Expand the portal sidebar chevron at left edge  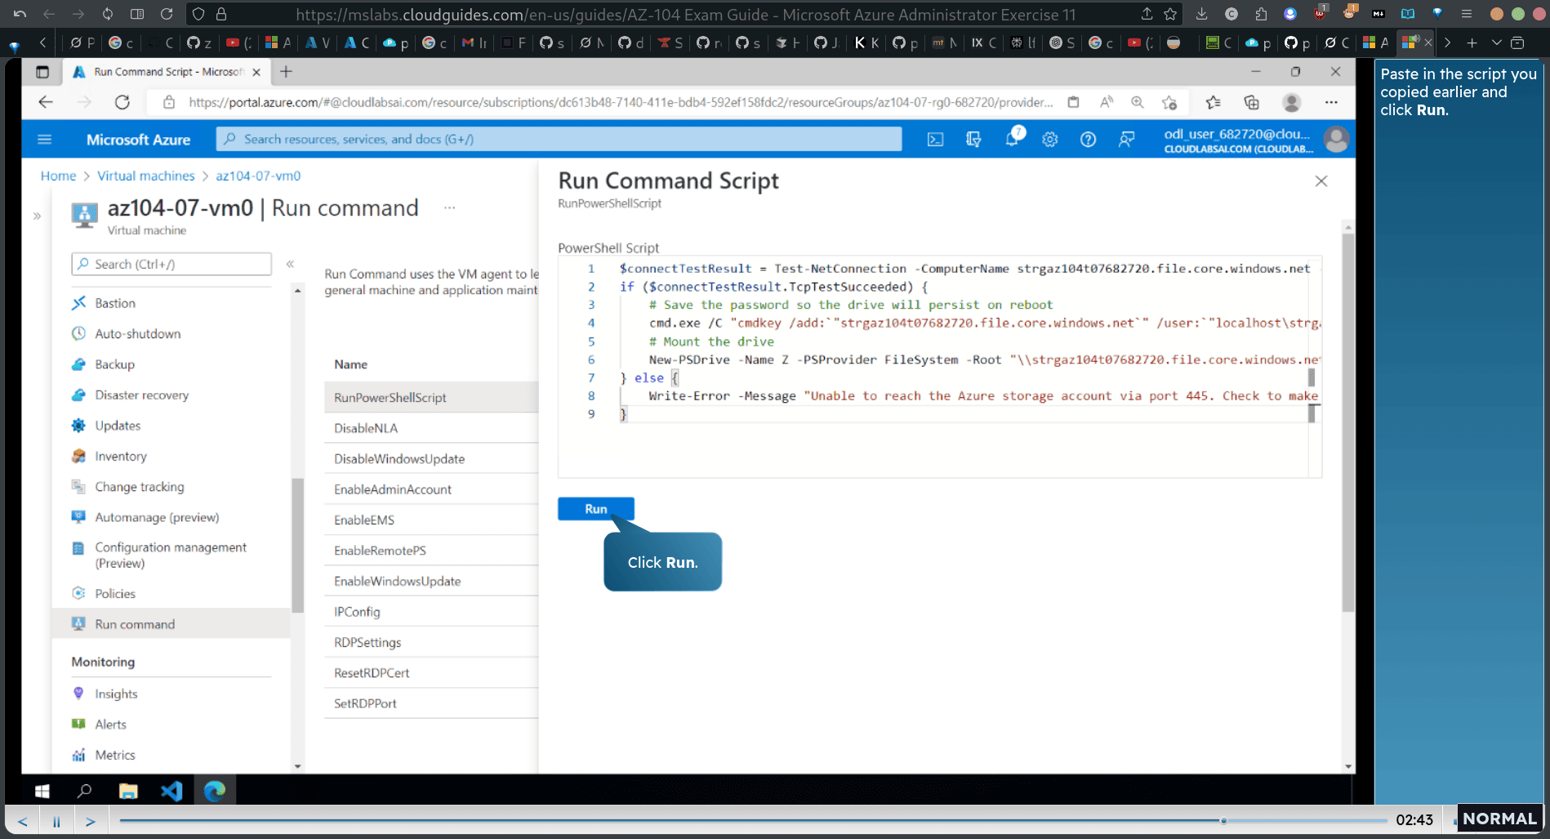(37, 216)
